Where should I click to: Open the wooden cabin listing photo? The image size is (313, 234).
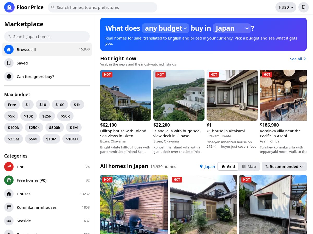coord(134,204)
